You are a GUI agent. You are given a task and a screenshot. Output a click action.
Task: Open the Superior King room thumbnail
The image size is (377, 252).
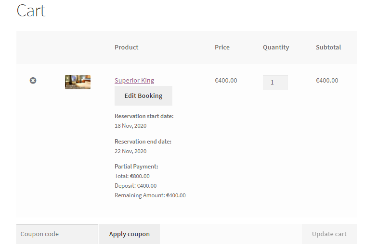click(x=78, y=82)
